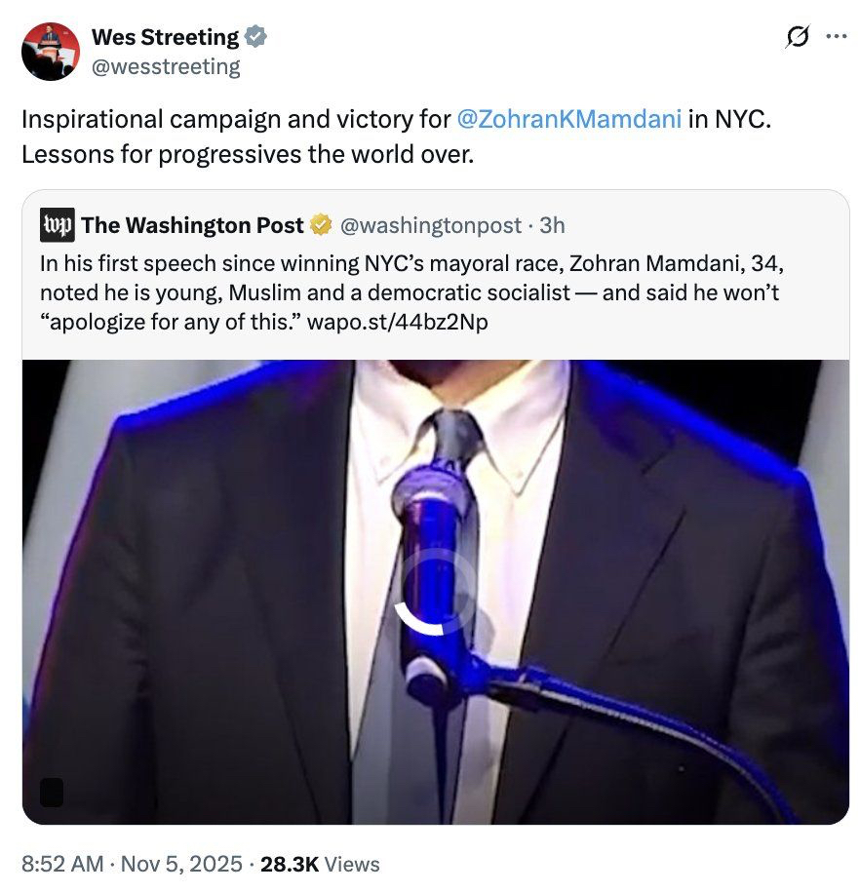
Task: Open the quoted post's video thumbnail
Action: coord(624,507)
